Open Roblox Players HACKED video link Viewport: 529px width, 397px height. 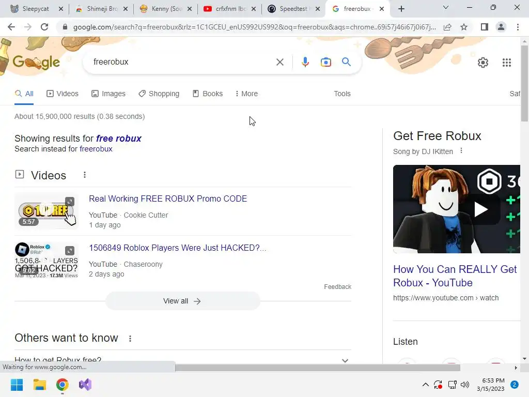178,248
